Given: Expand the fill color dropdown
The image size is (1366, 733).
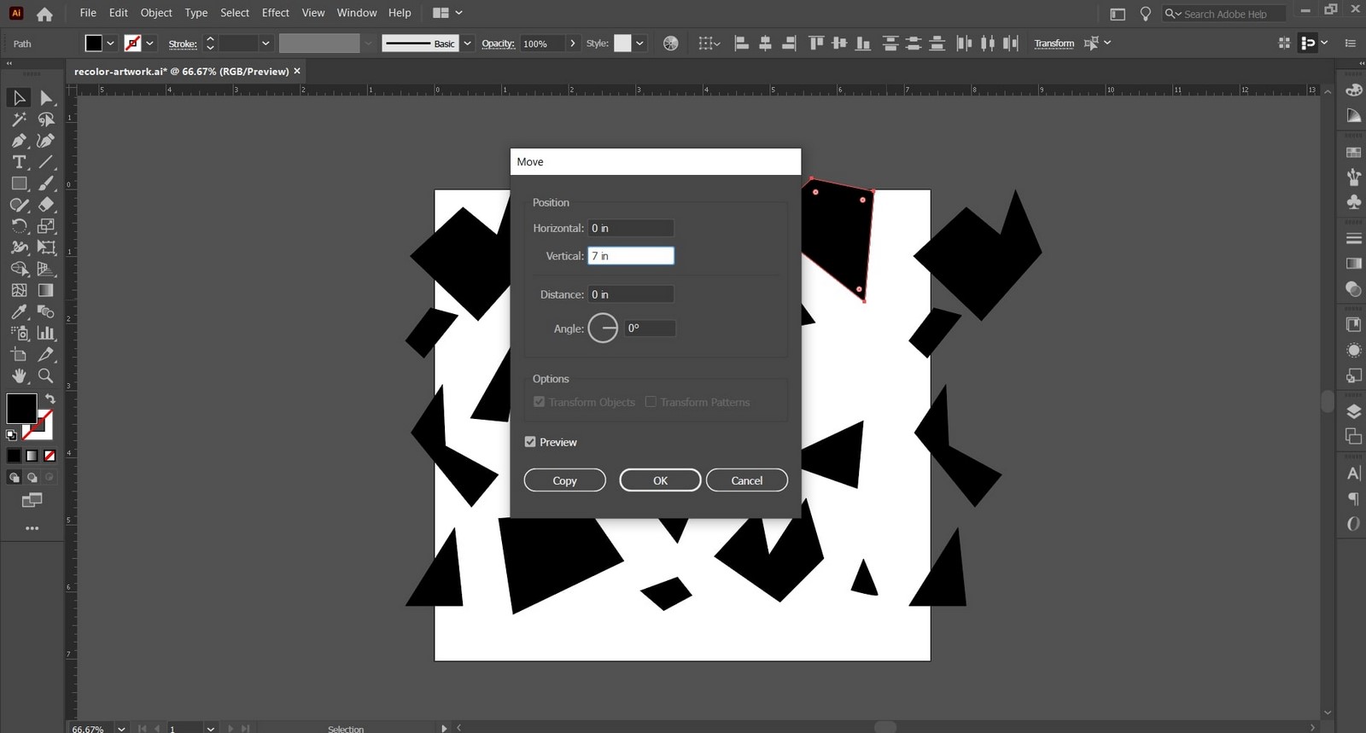Looking at the screenshot, I should 110,44.
